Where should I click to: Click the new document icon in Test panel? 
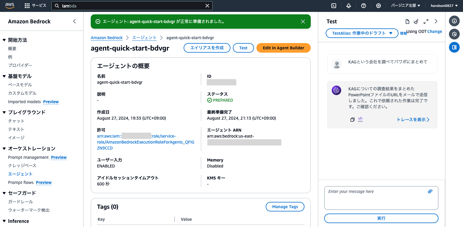coord(407,22)
